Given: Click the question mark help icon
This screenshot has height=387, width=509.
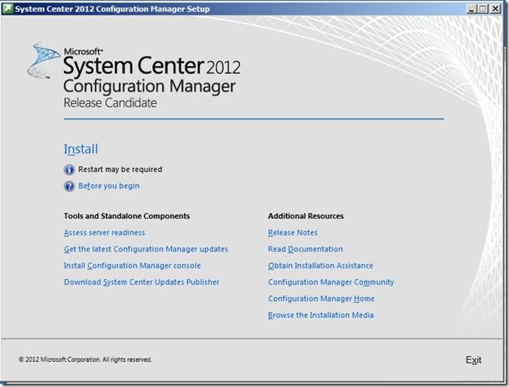Looking at the screenshot, I should point(69,187).
